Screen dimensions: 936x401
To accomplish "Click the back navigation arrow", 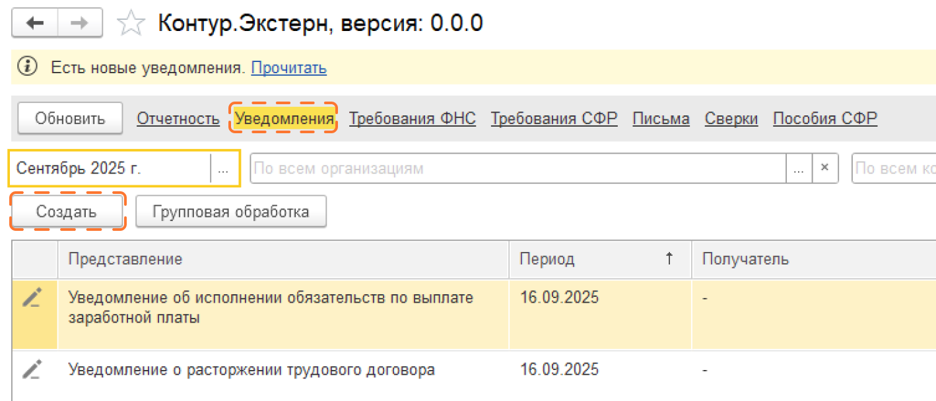I will pos(34,24).
